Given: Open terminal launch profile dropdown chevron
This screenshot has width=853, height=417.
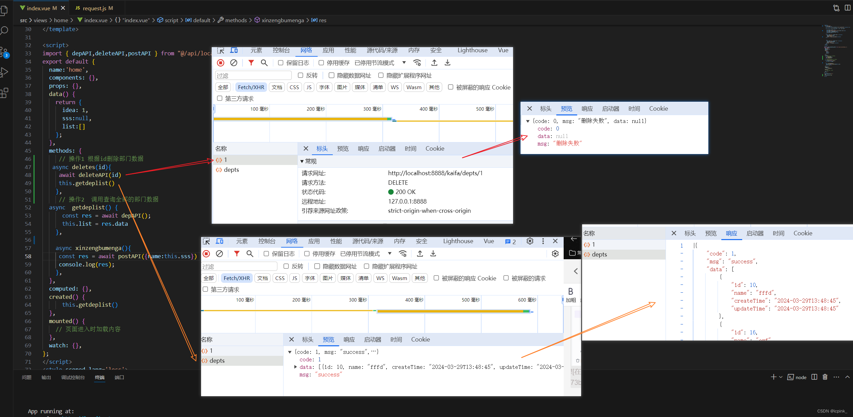Looking at the screenshot, I should click(780, 377).
